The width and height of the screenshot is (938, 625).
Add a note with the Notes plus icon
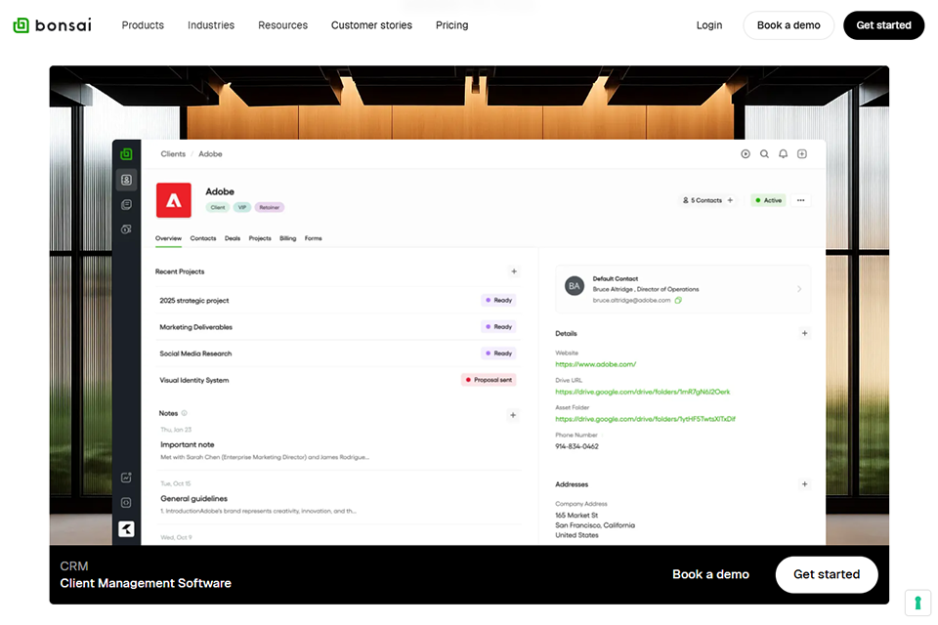click(x=513, y=415)
